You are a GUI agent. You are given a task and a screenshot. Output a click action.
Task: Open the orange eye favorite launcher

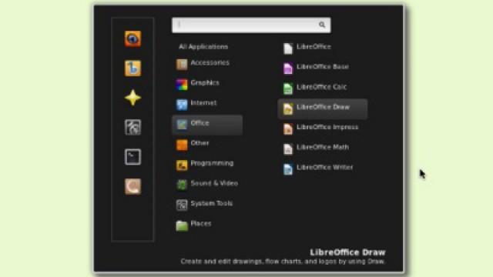click(132, 39)
